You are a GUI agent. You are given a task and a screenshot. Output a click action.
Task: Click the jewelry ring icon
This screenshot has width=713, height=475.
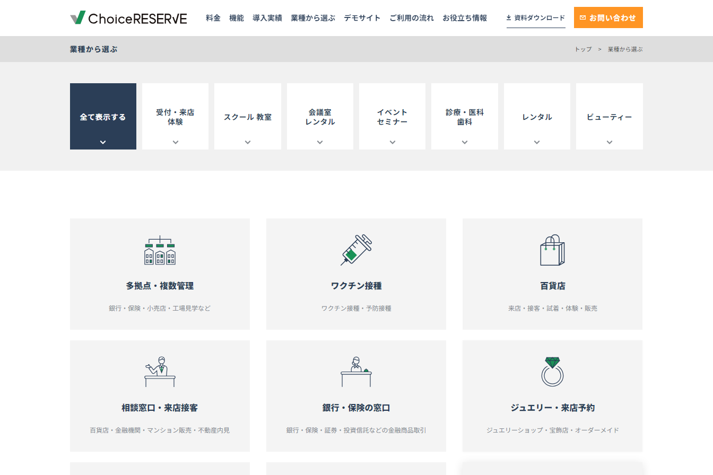click(552, 372)
